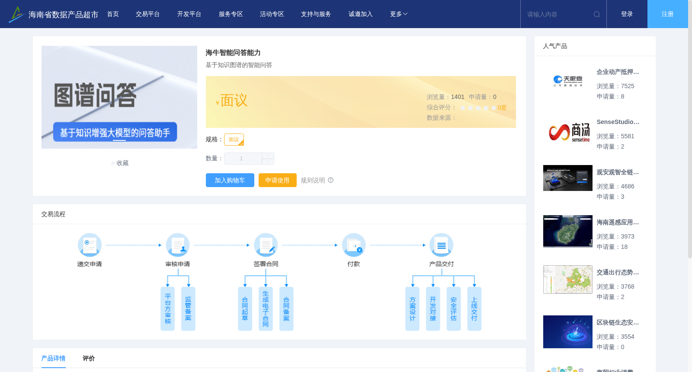Viewport: 692px width, 372px height.
Task: Open the 活动专区 menu item
Action: [272, 14]
